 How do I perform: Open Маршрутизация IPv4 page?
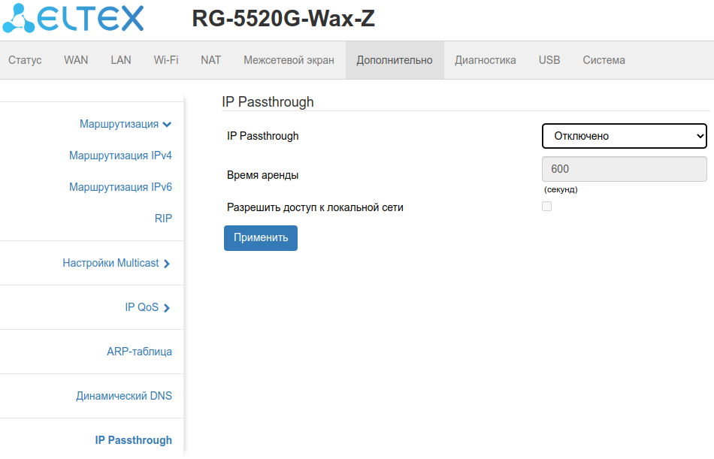tap(120, 156)
